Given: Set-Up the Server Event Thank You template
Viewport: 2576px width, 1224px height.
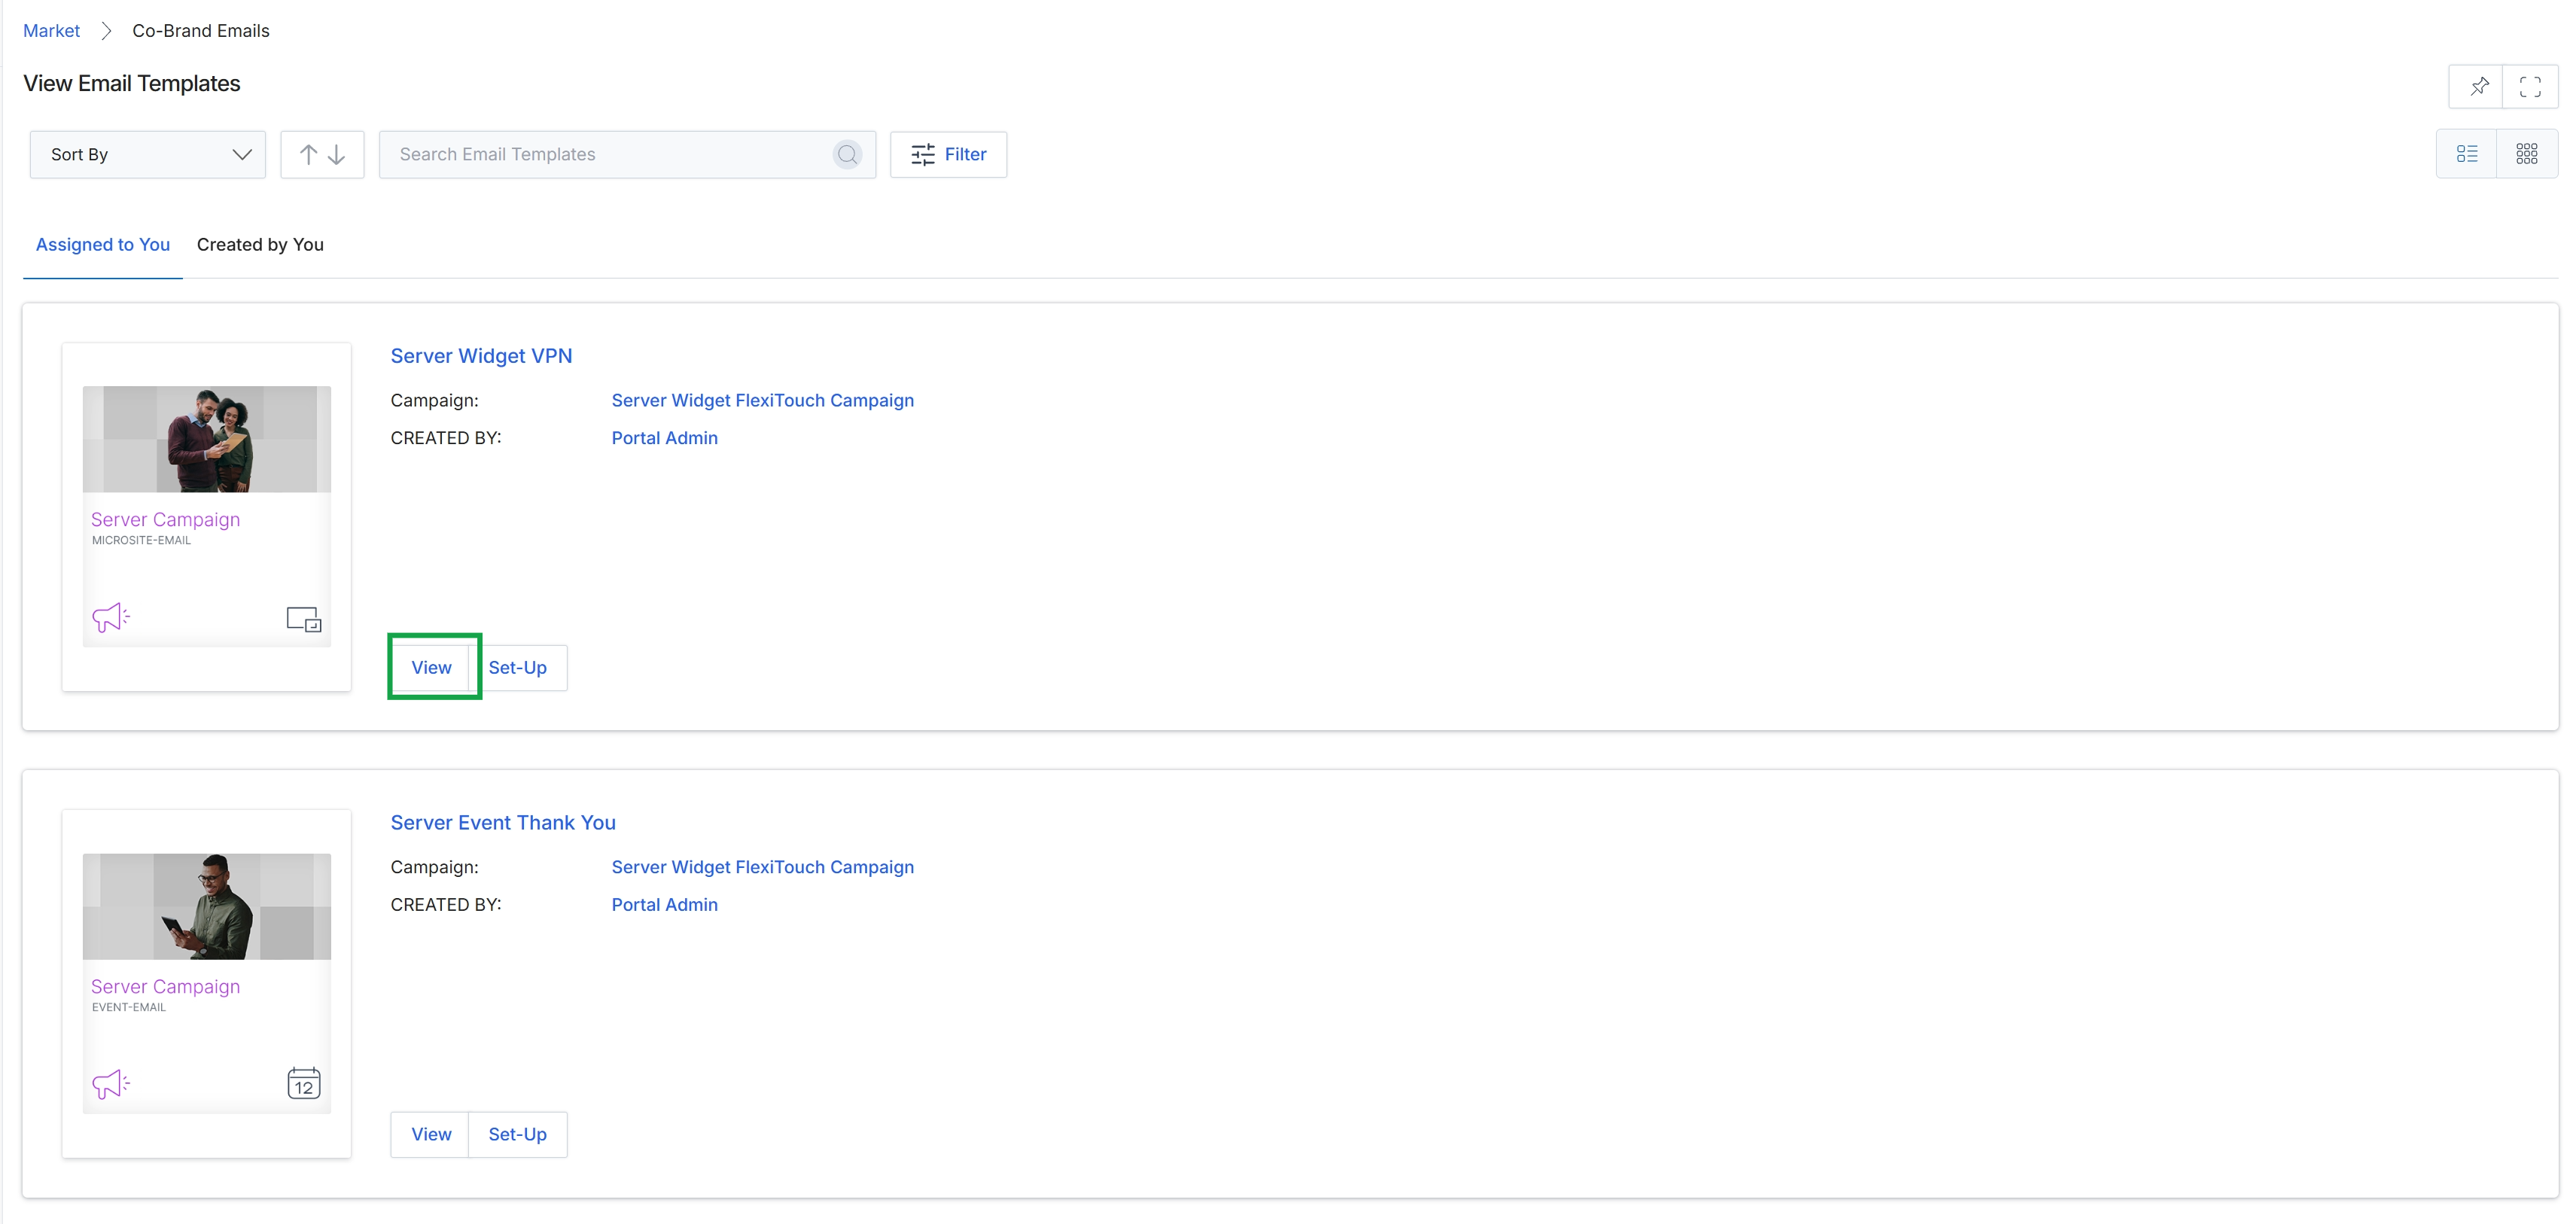Looking at the screenshot, I should 517,1135.
